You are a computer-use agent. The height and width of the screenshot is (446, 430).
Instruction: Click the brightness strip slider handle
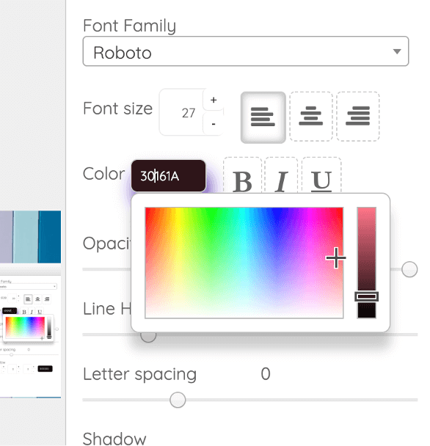(367, 296)
